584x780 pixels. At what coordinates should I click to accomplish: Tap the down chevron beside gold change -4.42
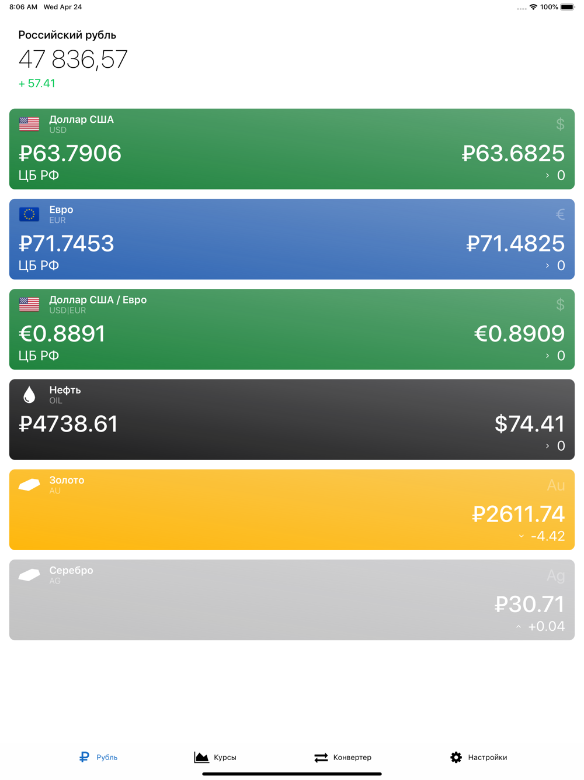pos(522,536)
